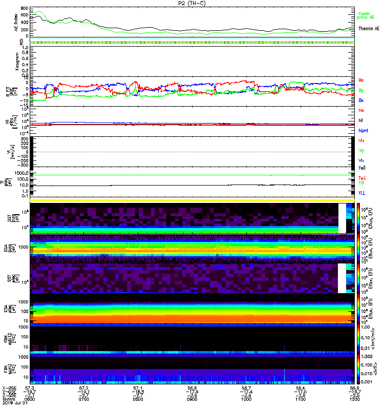Select the black Ni density legend label
The image size is (384, 410).
360,120
